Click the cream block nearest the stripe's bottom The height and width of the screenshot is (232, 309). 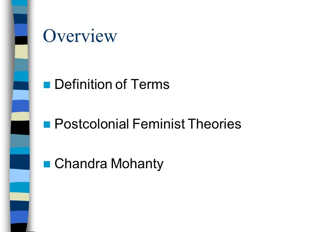20,197
